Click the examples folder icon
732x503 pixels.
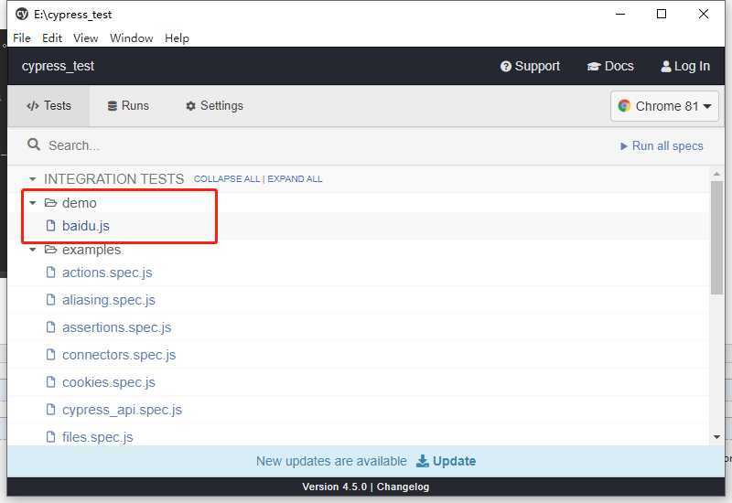tap(50, 249)
